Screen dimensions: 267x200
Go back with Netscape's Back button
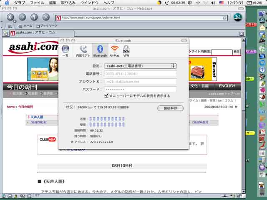pyautogui.click(x=10, y=17)
